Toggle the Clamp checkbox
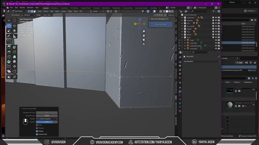 [x=37, y=131]
